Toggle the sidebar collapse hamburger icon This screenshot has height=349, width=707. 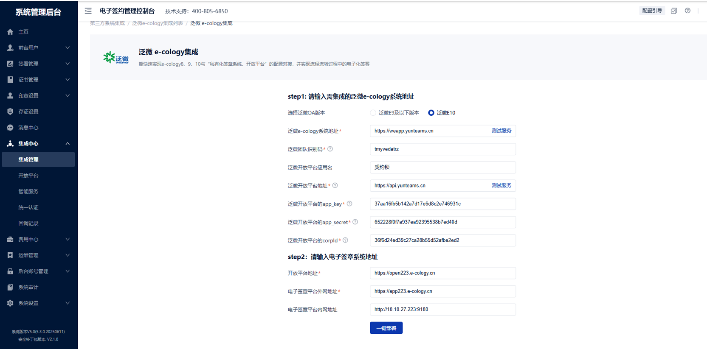click(88, 11)
